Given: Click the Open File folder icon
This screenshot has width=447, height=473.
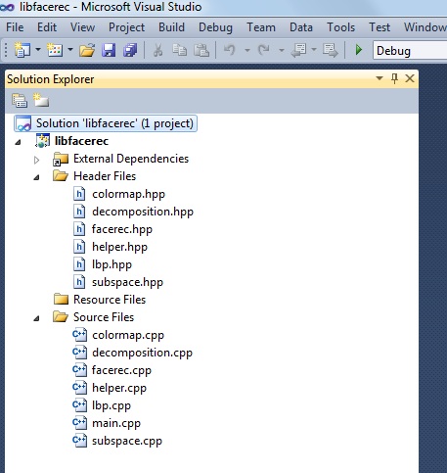Looking at the screenshot, I should coord(87,50).
